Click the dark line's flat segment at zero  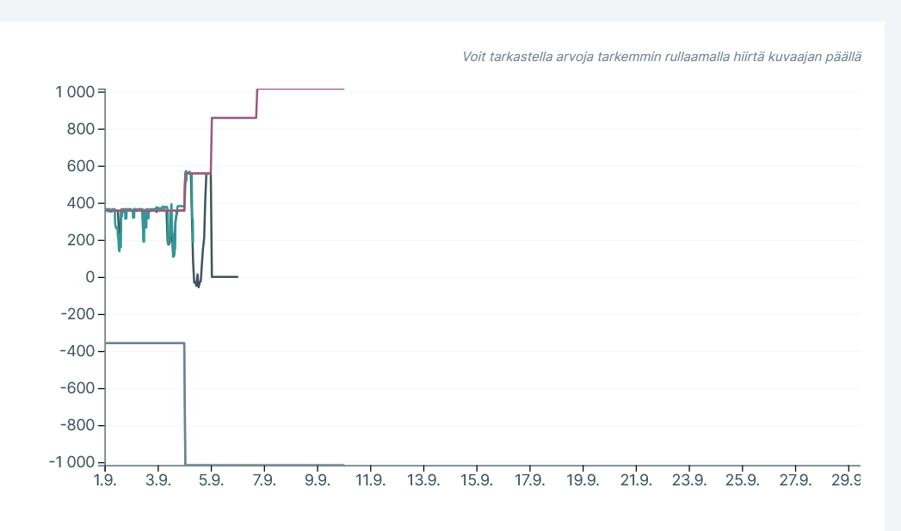(225, 276)
